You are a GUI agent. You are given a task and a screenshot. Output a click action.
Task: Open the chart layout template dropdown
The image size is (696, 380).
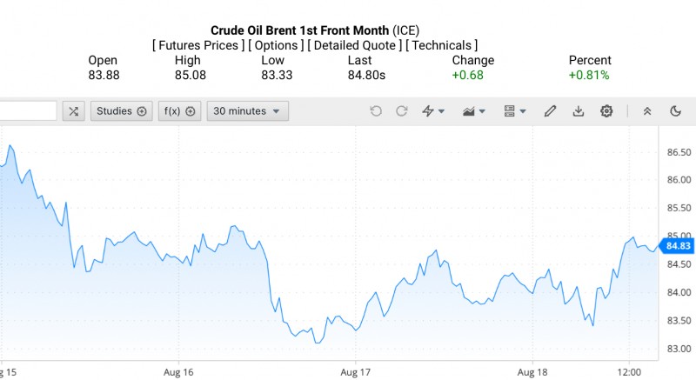[515, 111]
